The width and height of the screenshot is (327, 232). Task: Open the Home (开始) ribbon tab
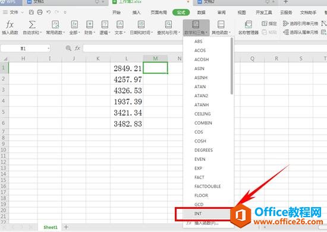coord(117,12)
